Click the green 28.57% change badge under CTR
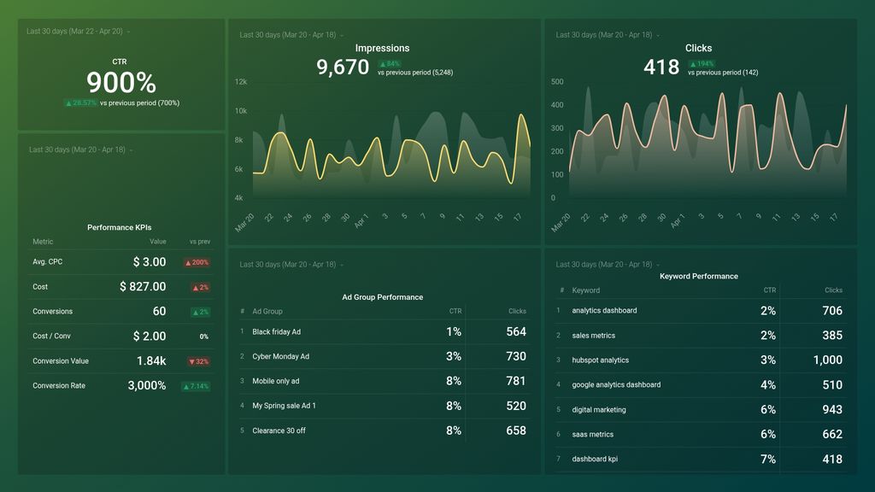Screen dimensions: 875x492 point(82,102)
